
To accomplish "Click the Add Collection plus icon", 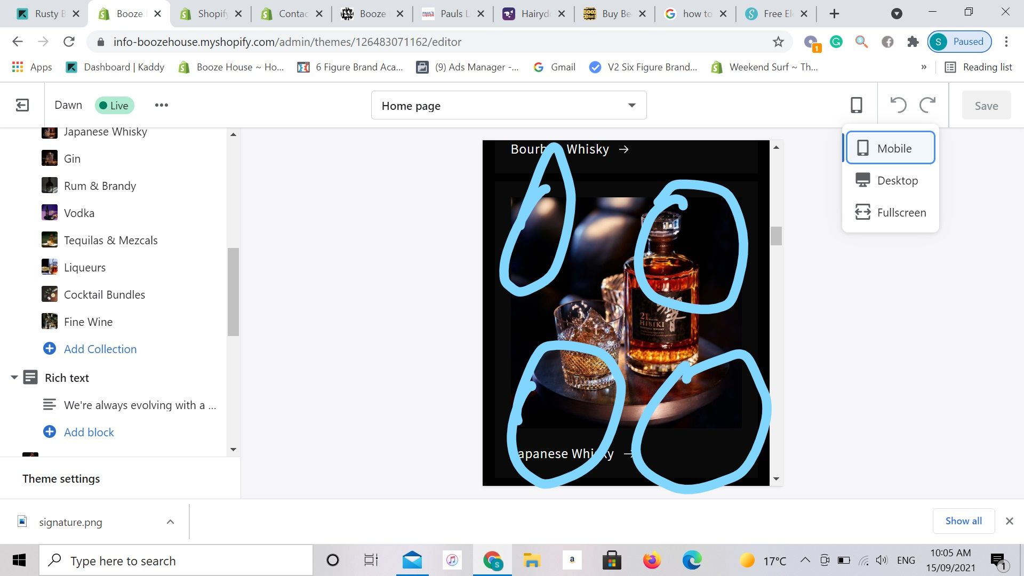I will tap(50, 349).
